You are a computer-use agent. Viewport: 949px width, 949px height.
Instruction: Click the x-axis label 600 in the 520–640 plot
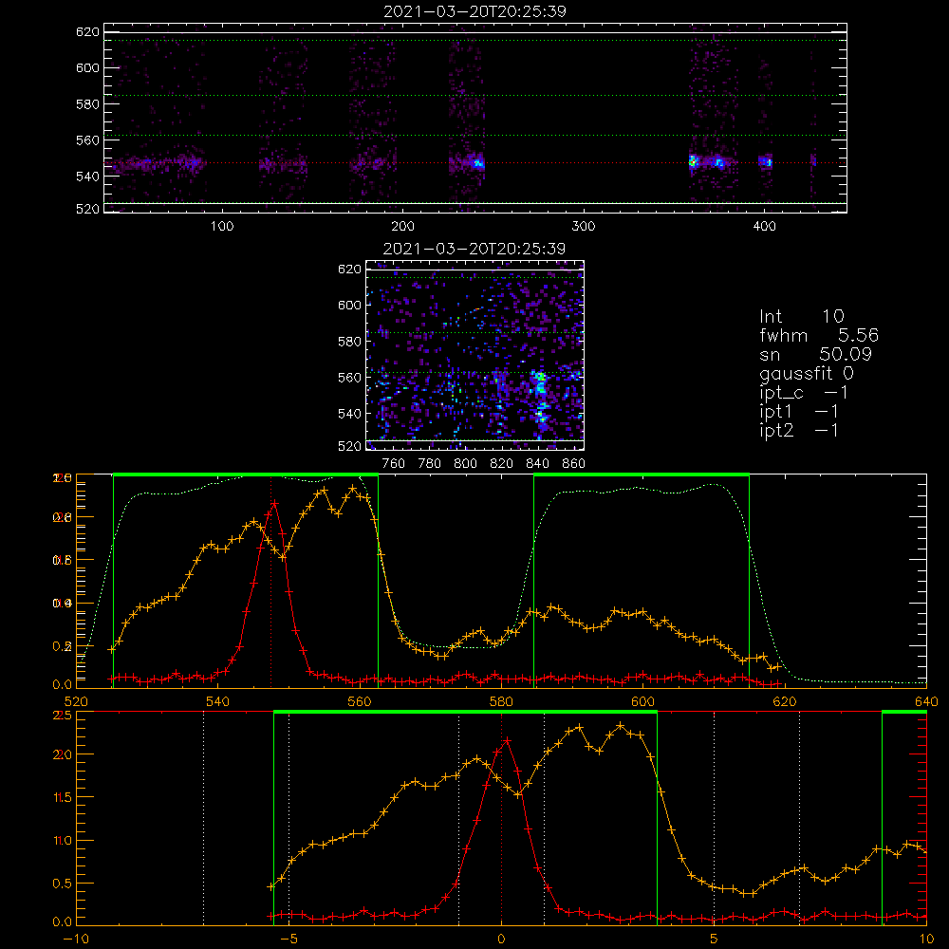pyautogui.click(x=642, y=702)
